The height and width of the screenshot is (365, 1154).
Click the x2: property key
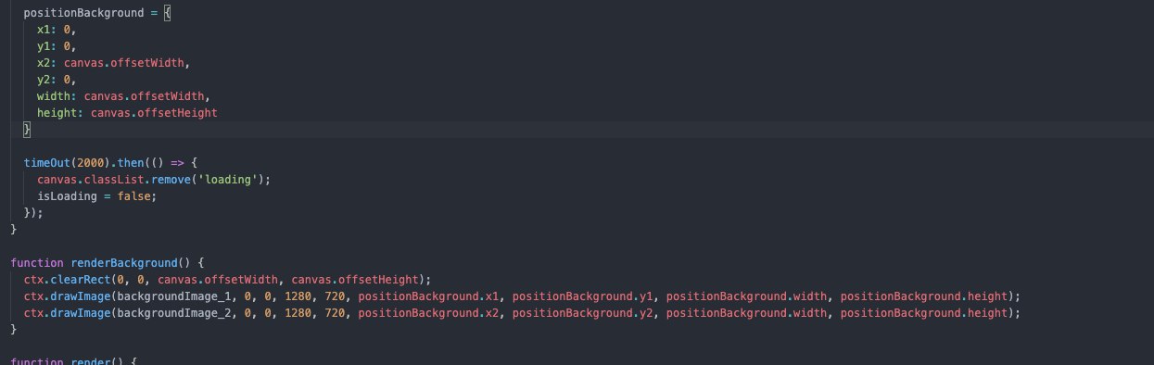[x=47, y=64]
